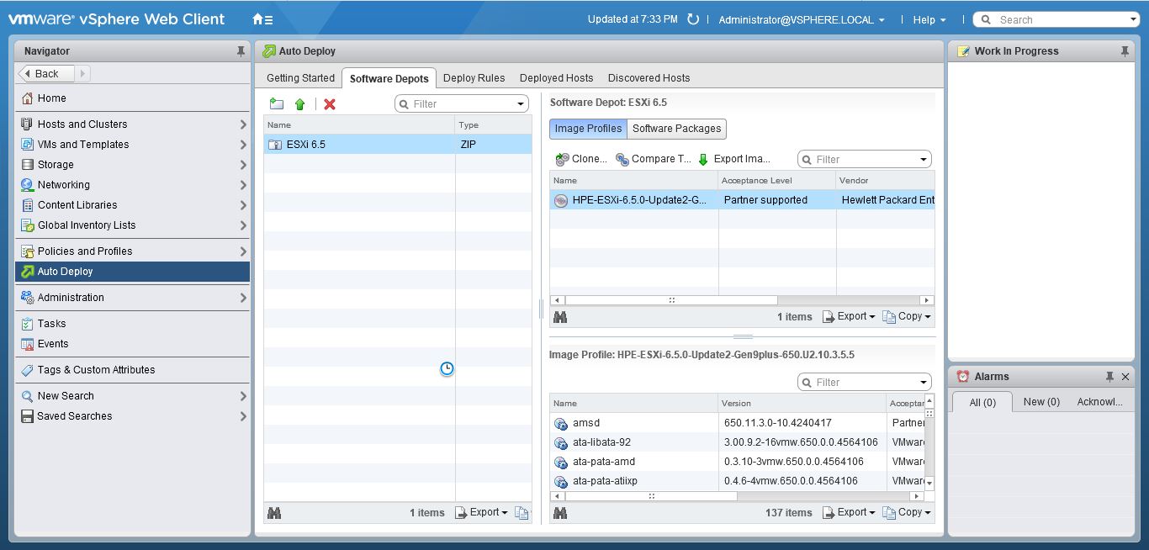Switch to the Software Packages view
This screenshot has width=1149, height=550.
[676, 129]
